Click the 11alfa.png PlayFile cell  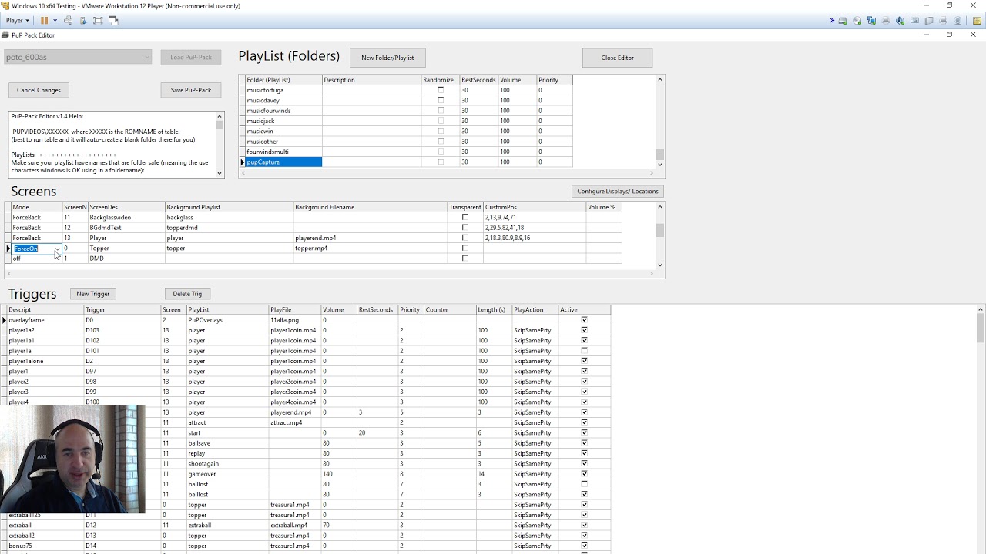coord(294,320)
